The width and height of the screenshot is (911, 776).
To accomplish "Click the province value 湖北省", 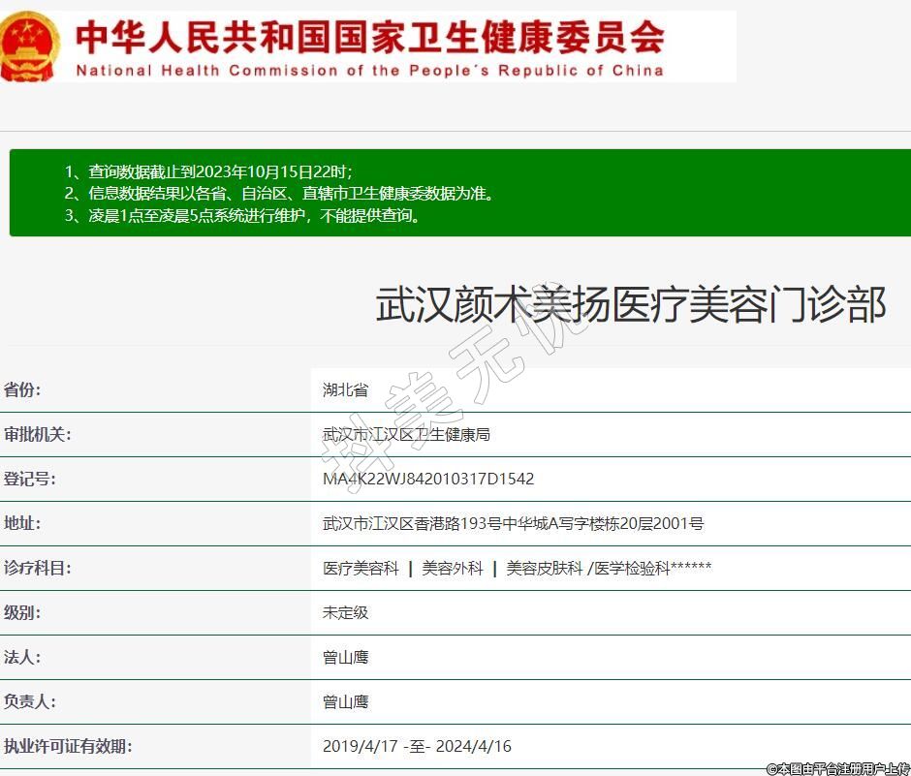I will coord(345,390).
